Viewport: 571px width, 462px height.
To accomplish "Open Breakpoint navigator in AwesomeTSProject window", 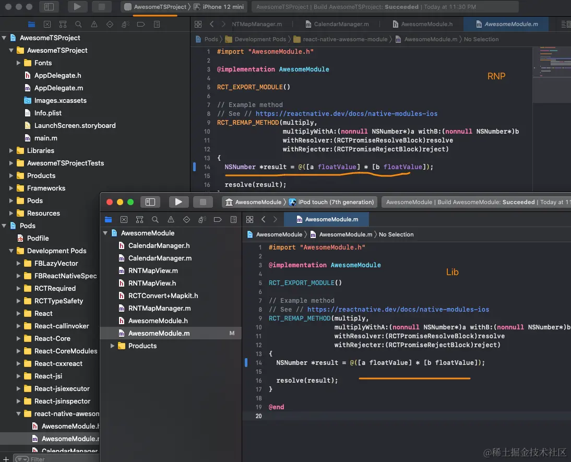I will click(x=141, y=25).
